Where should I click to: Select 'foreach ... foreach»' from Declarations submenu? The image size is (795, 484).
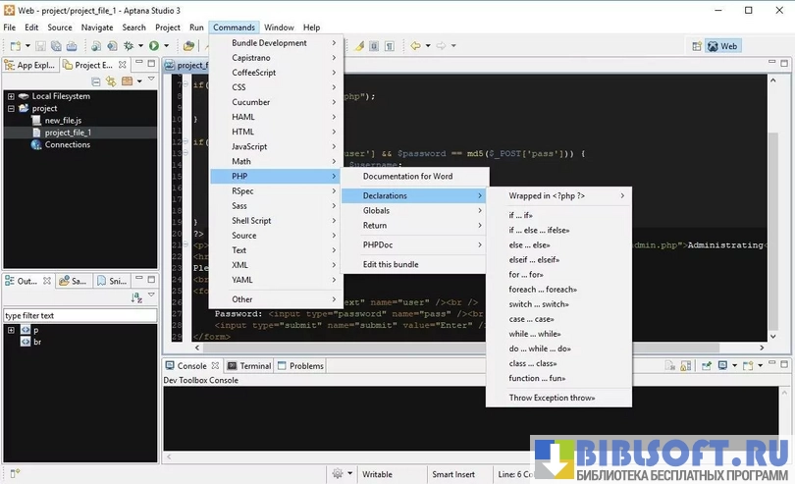click(x=542, y=290)
